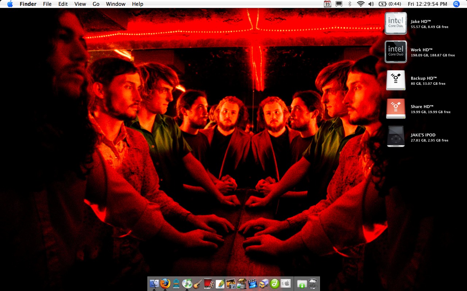
Task: Open Spotlight search
Action: coord(456,4)
